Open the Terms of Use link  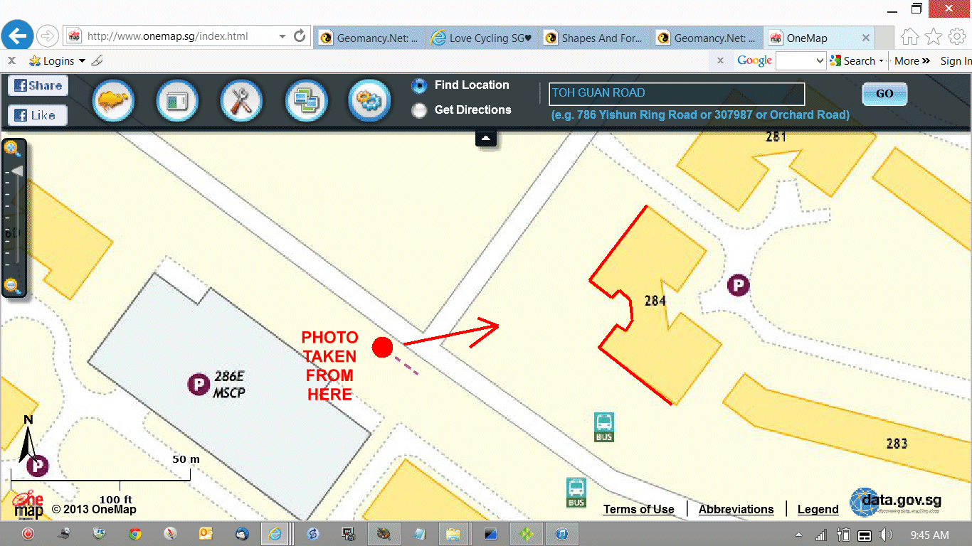(x=638, y=509)
